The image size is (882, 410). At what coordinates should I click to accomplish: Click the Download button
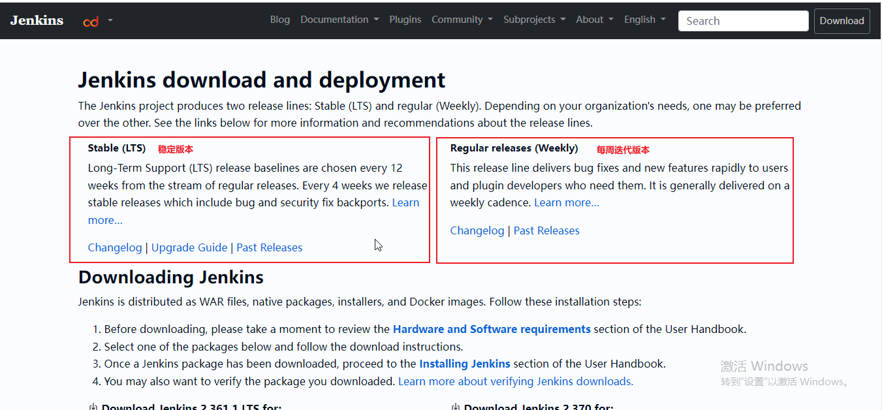(x=842, y=20)
